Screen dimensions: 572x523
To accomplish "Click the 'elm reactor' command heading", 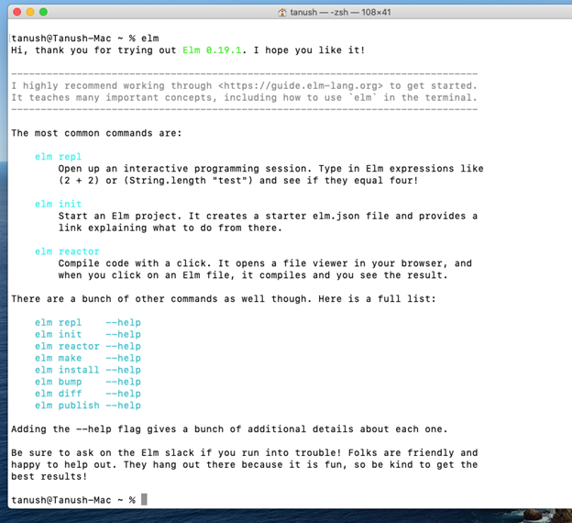I will pyautogui.click(x=67, y=251).
